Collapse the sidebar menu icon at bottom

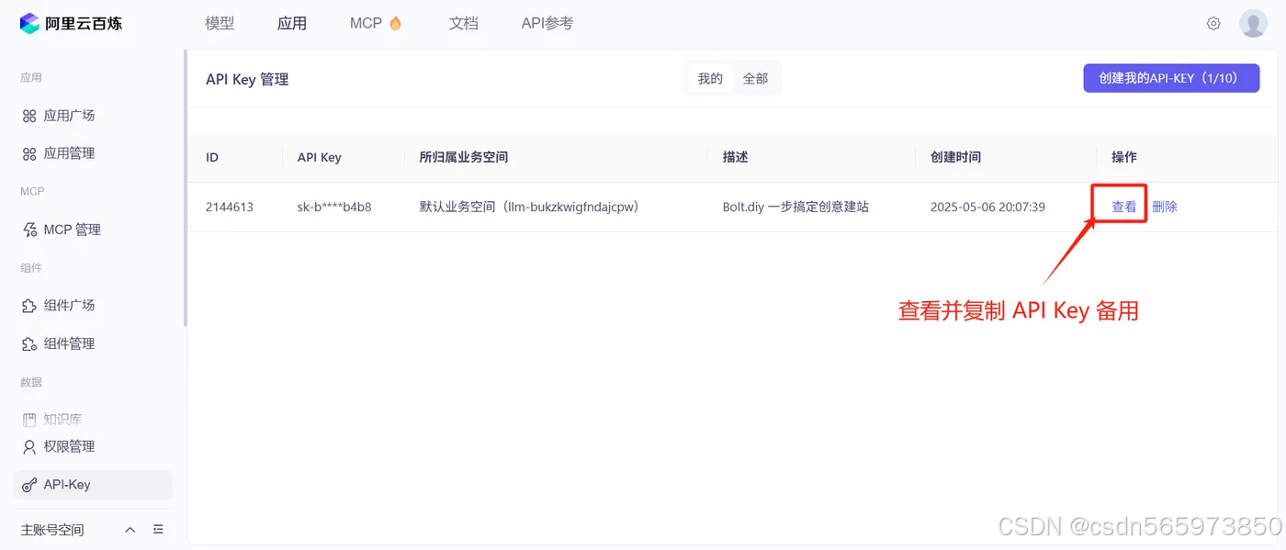(x=158, y=530)
